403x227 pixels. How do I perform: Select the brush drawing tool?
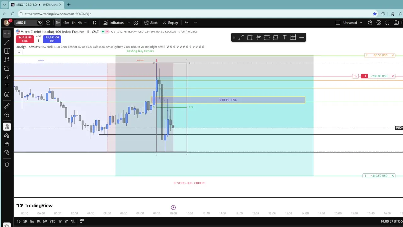coord(7,77)
